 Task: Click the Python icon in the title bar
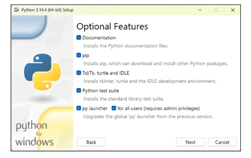[17, 10]
